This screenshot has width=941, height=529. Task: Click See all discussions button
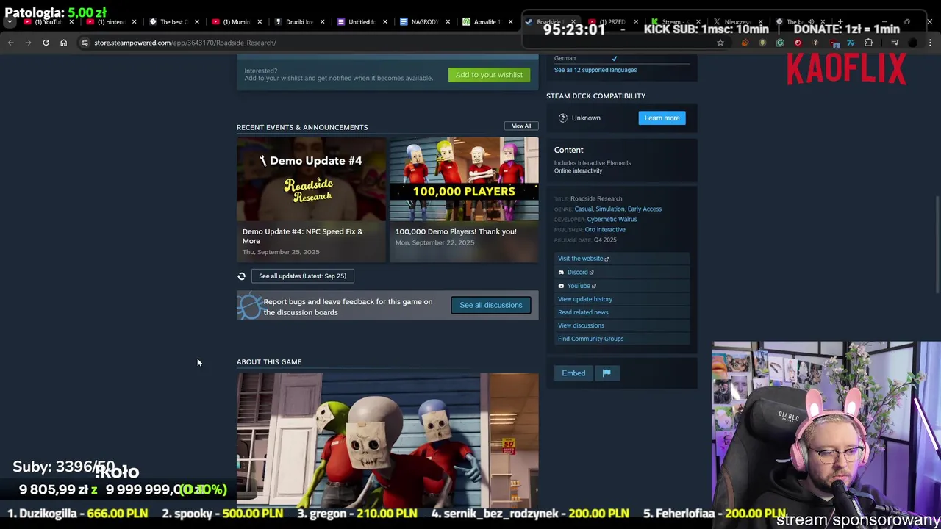point(491,306)
